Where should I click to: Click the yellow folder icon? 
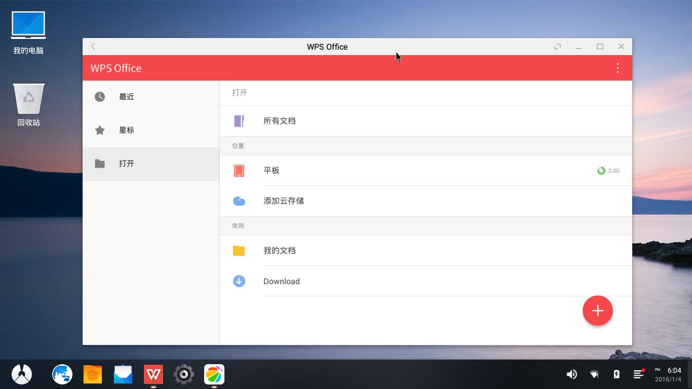click(239, 251)
